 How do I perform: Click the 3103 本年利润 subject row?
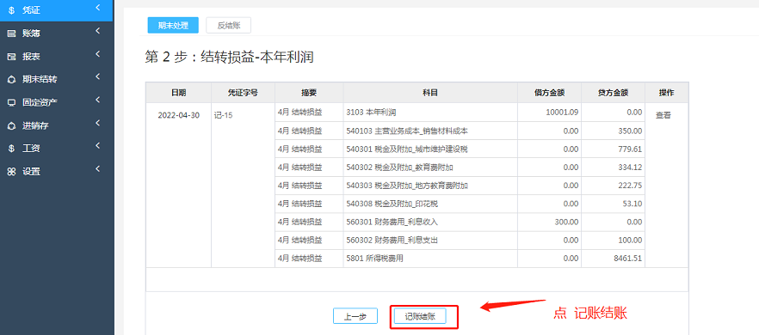coord(430,113)
